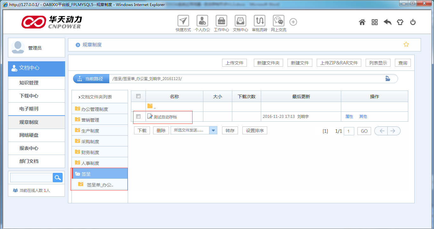Click the page number input field
The height and width of the screenshot is (229, 434).
click(349, 131)
